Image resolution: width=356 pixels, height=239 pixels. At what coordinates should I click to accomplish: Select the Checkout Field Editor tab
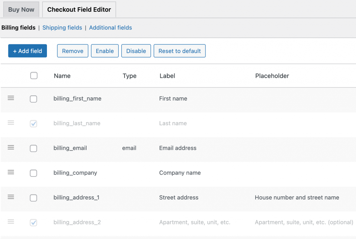tap(79, 9)
